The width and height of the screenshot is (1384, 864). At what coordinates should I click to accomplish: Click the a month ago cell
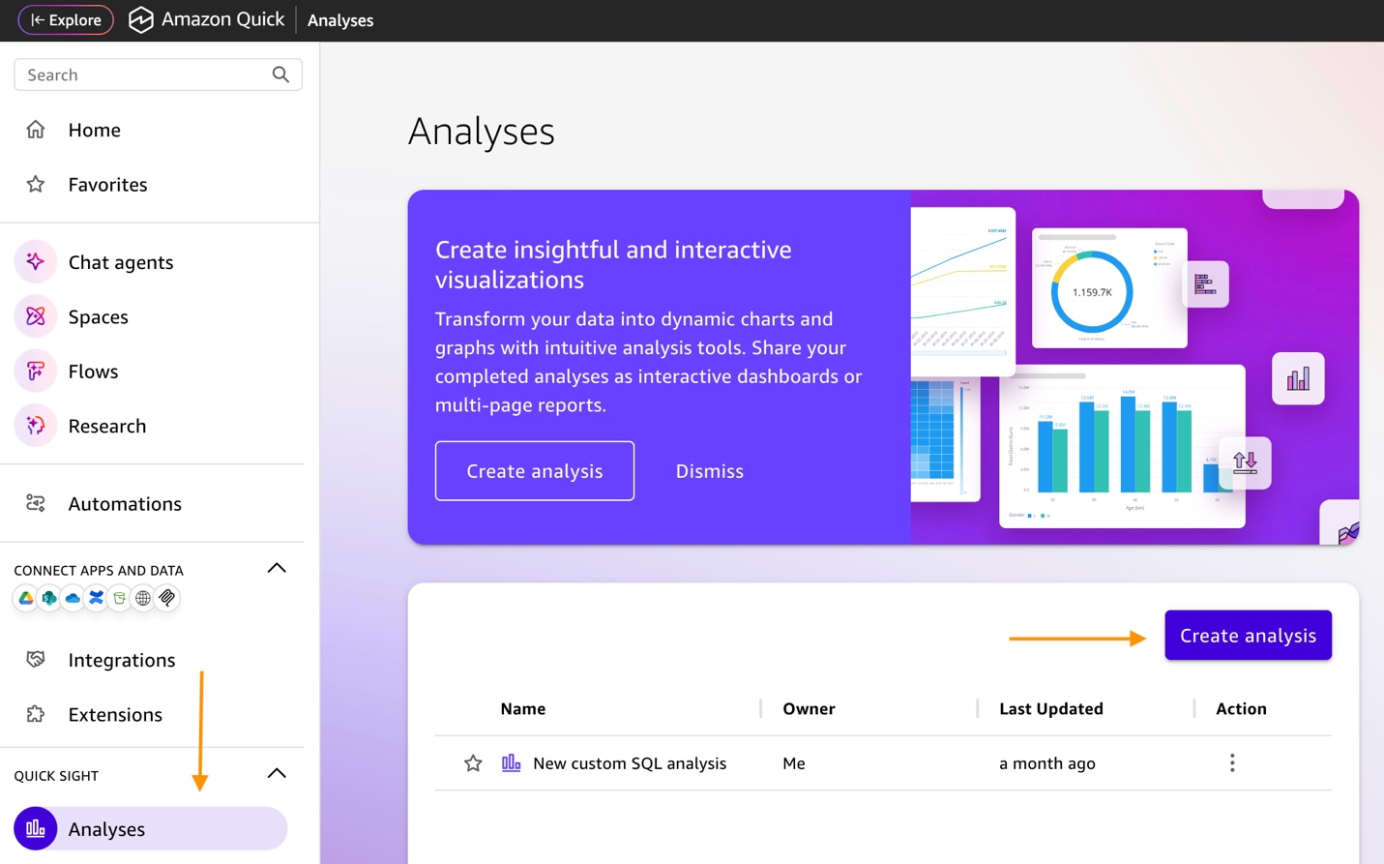[x=1047, y=763]
